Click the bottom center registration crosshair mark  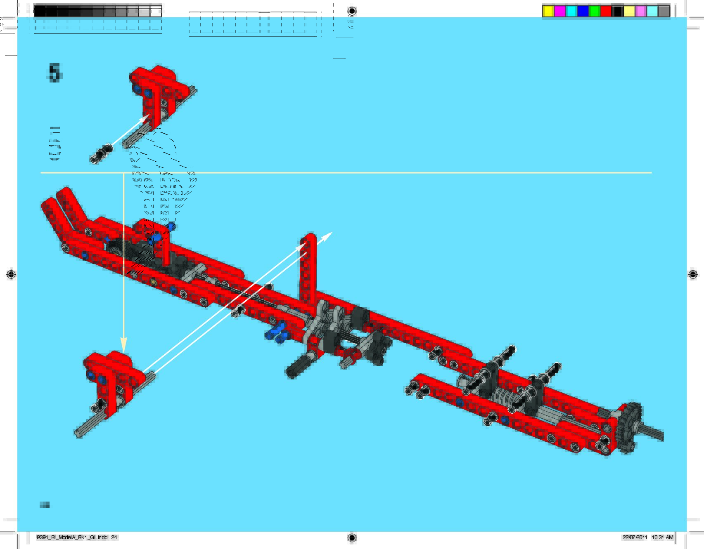[x=352, y=537]
